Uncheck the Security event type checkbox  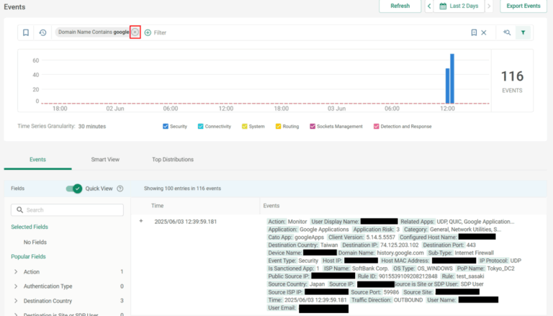(x=166, y=126)
